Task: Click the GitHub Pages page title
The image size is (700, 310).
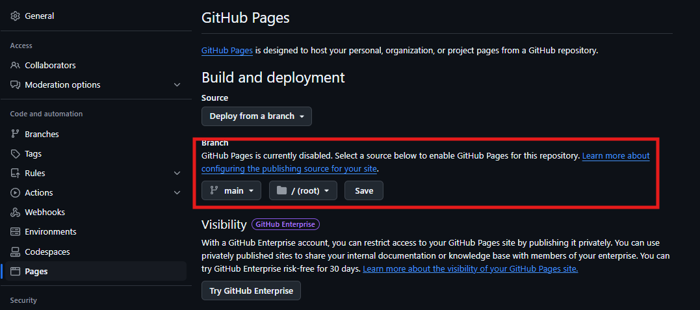Action: [246, 18]
